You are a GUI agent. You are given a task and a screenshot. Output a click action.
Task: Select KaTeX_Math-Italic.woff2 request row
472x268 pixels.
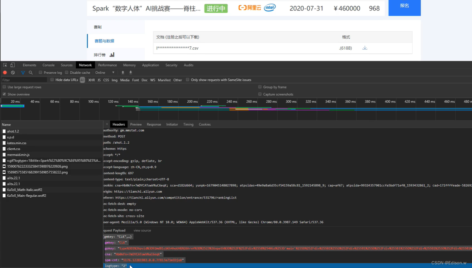[52, 190]
